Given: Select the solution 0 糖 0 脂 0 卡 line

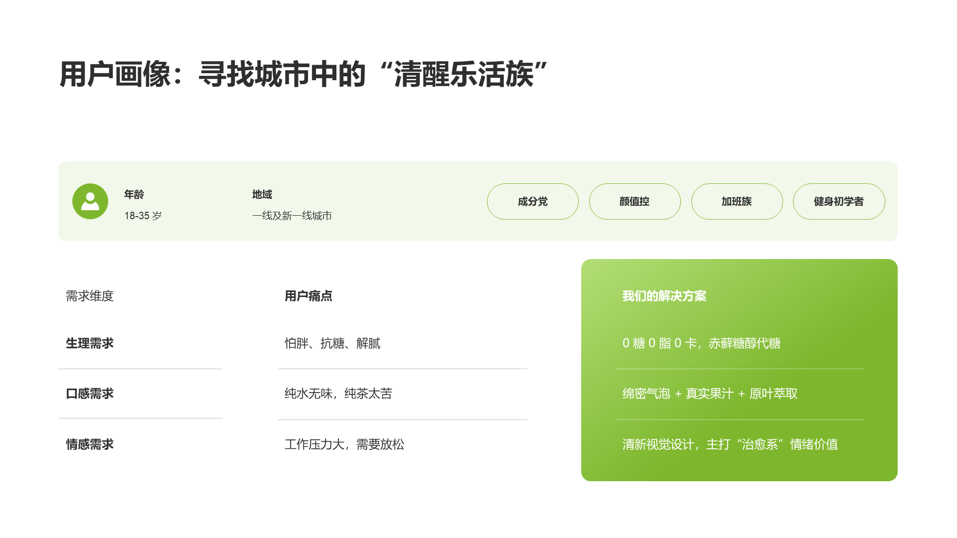Looking at the screenshot, I should pos(702,343).
